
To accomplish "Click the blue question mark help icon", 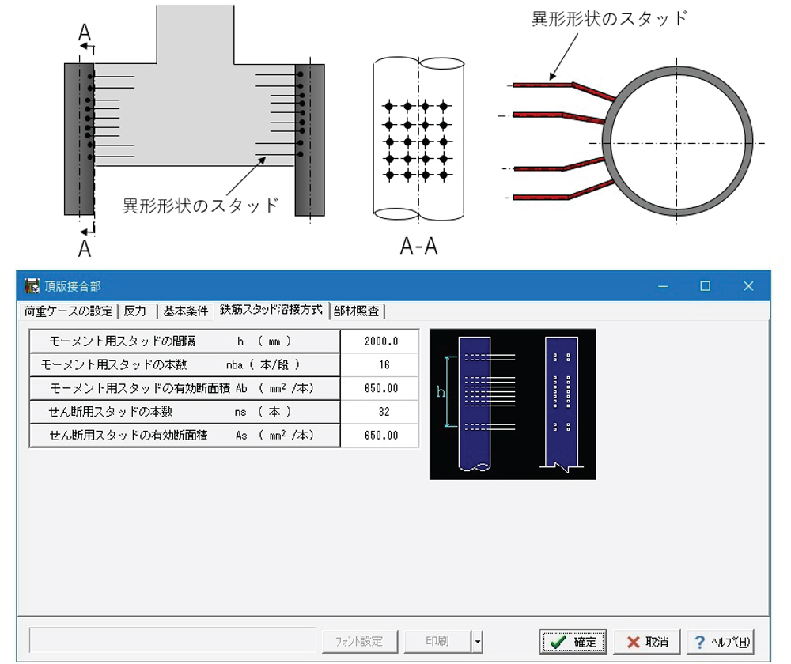I will (699, 642).
